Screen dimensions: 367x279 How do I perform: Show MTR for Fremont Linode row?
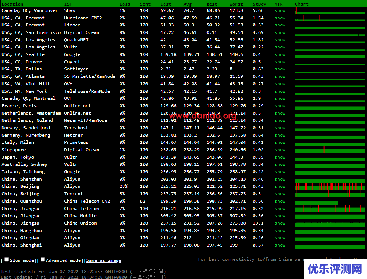tap(280, 25)
